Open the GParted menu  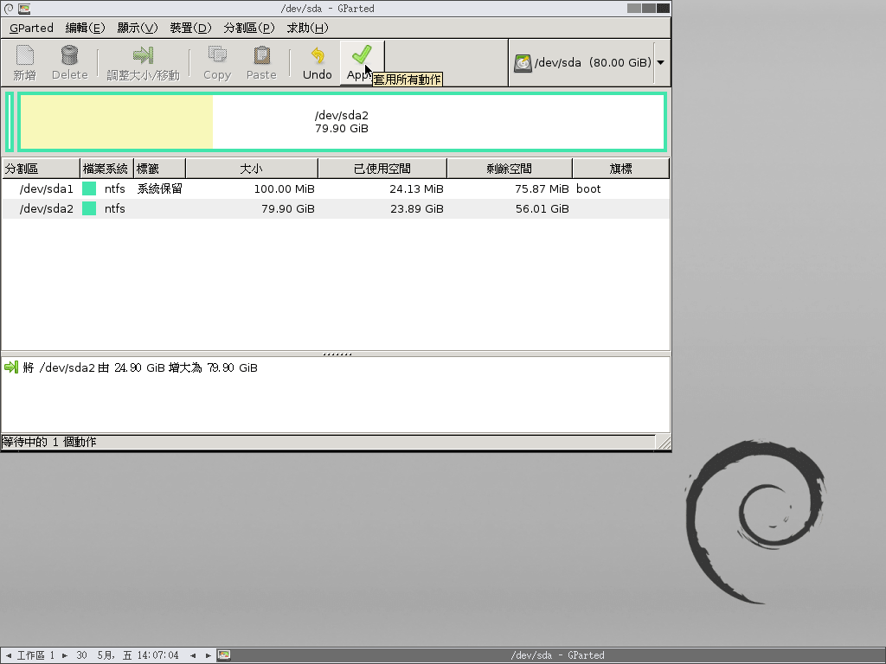coord(31,28)
